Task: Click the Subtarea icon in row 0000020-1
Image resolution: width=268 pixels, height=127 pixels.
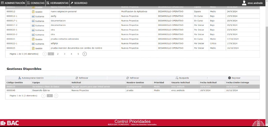Action: coord(33,30)
